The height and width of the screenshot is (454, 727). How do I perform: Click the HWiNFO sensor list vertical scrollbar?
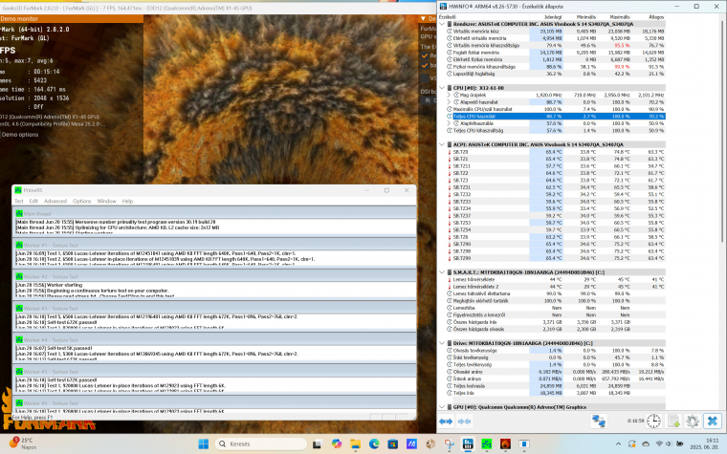(x=722, y=132)
